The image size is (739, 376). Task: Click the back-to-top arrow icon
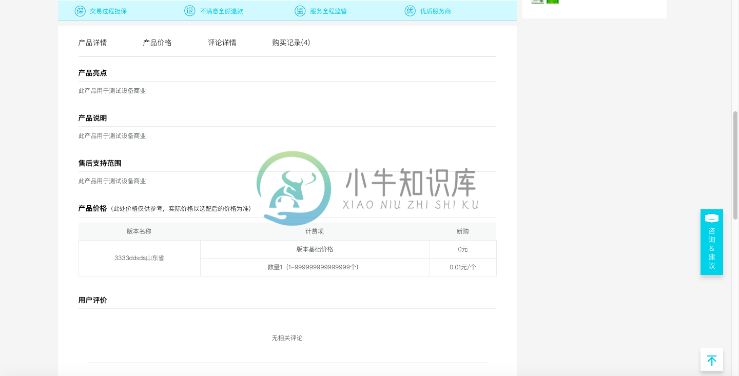[x=712, y=360]
